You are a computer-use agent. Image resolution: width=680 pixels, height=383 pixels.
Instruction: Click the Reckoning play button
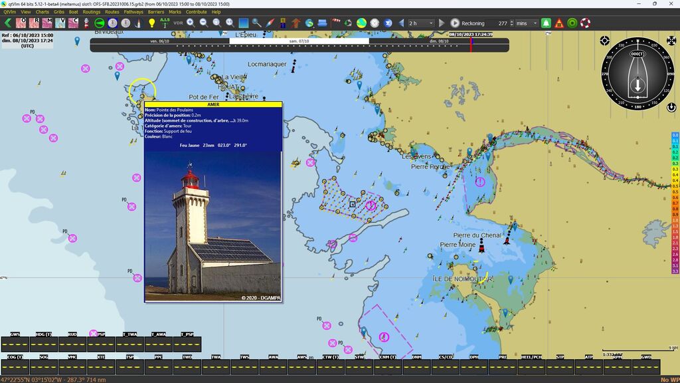pos(454,23)
